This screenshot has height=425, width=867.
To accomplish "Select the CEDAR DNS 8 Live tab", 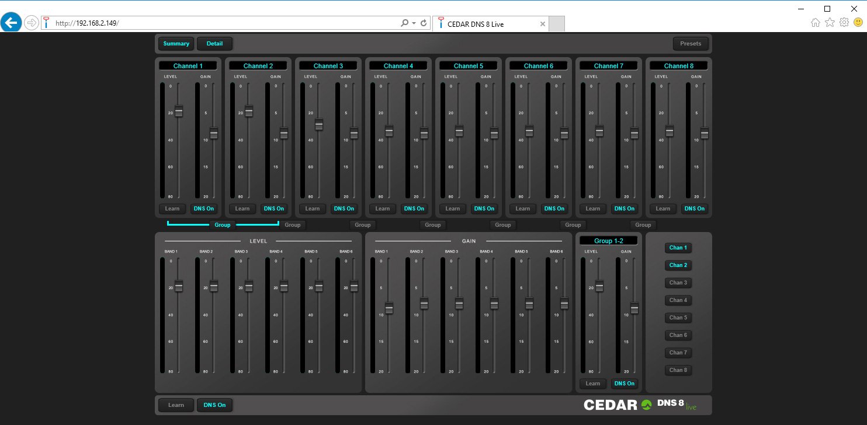I will point(490,24).
